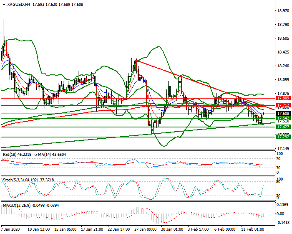Select the Stochastic scale value 80
The width and height of the screenshot is (292, 234).
(279, 182)
